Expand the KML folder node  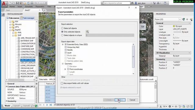(13, 33)
